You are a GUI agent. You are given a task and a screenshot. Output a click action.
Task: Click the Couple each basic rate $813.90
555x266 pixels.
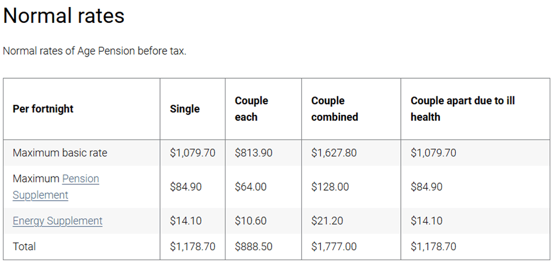click(253, 153)
